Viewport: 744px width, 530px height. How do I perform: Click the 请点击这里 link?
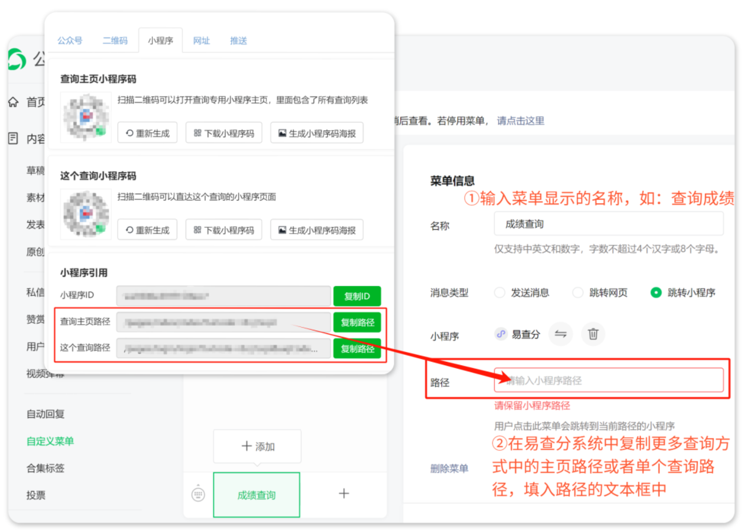pyautogui.click(x=520, y=121)
